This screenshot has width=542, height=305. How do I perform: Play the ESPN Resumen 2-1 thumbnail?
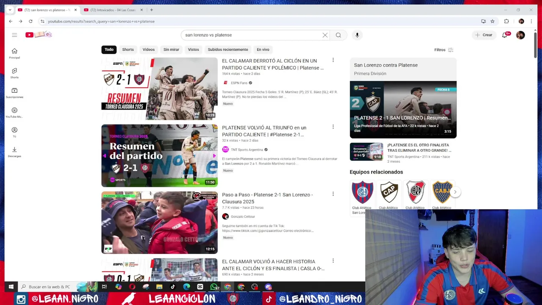click(x=159, y=89)
